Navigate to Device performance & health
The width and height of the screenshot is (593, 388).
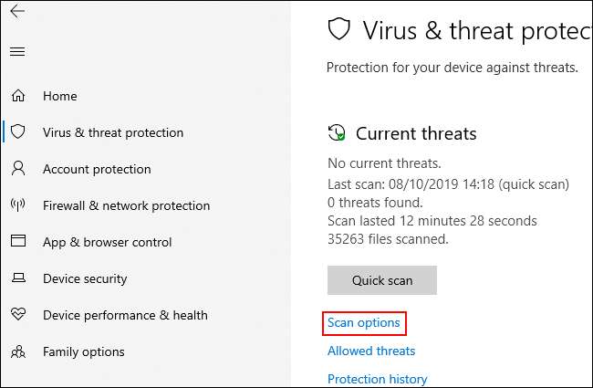click(125, 315)
